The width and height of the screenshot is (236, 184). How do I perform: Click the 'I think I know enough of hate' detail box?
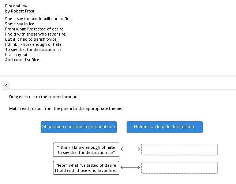86,150
